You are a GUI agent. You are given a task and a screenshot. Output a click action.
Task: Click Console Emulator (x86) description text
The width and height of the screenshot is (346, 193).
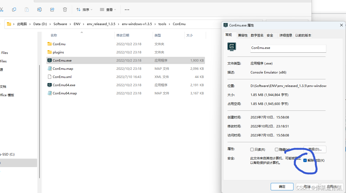pos(268,72)
